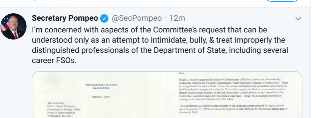Click the partially visible outlined button at top right
This screenshot has height=118, width=312.
pyautogui.click(x=282, y=1)
